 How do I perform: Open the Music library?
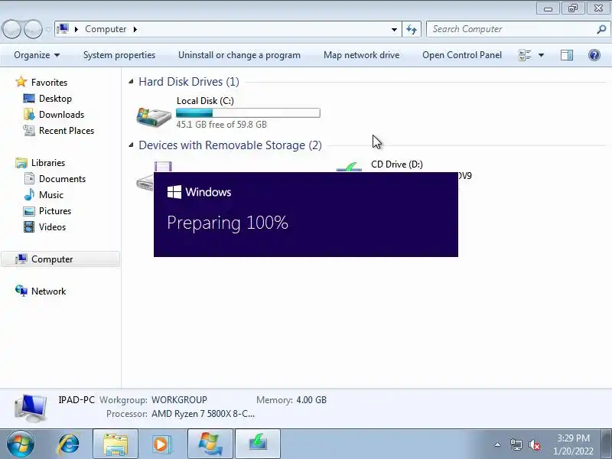50,195
